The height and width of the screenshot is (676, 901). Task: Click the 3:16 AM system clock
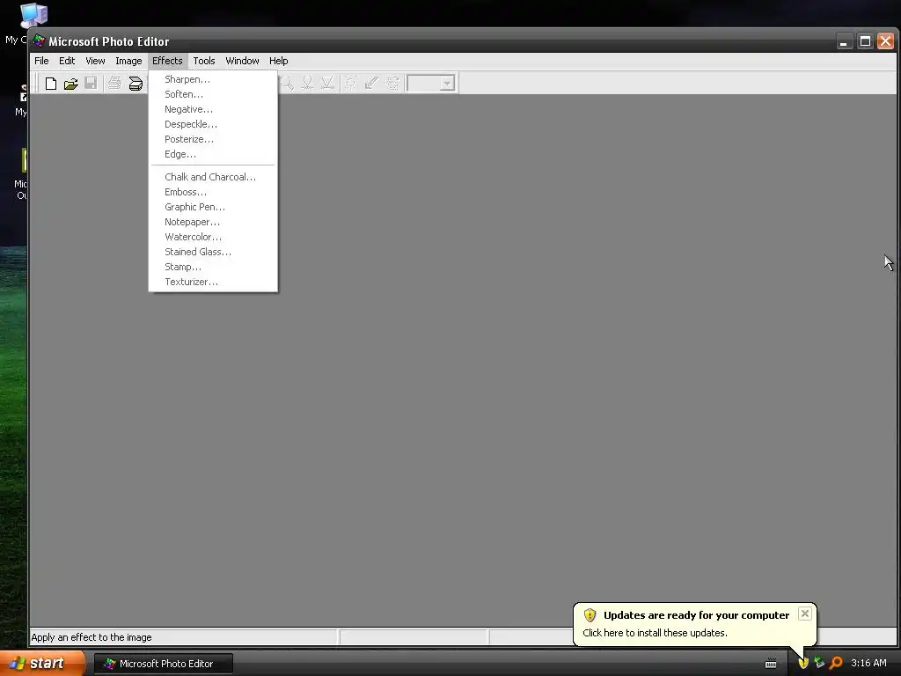click(868, 663)
